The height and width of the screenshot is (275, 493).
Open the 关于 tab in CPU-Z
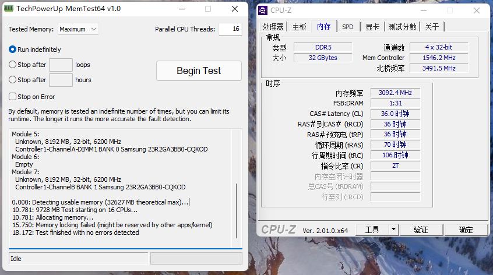click(432, 27)
